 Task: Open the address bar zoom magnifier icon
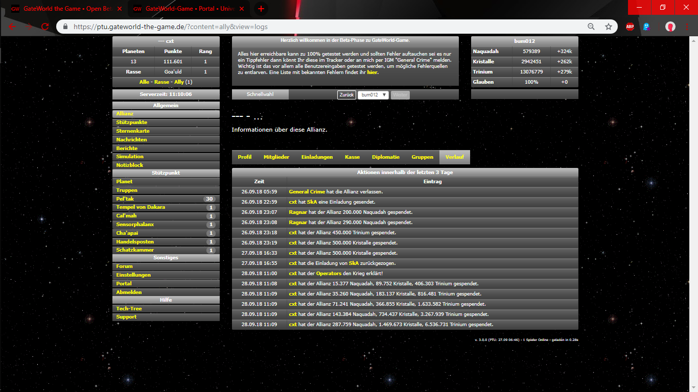[591, 27]
